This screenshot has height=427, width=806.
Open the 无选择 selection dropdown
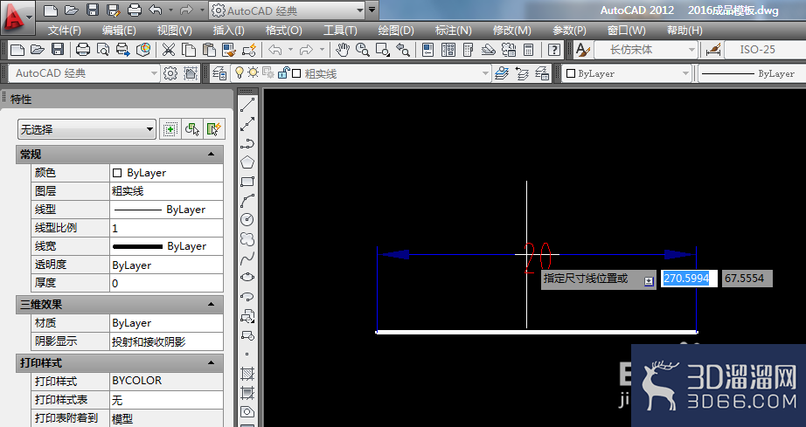coord(87,129)
